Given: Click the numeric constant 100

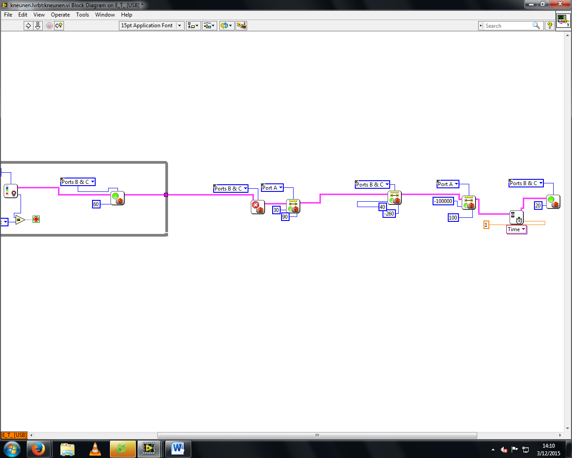Looking at the screenshot, I should (453, 217).
